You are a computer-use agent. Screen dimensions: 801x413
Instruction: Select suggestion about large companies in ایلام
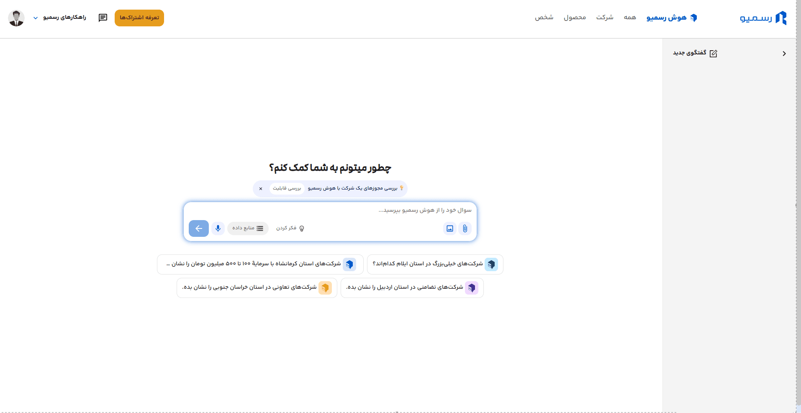tap(435, 264)
